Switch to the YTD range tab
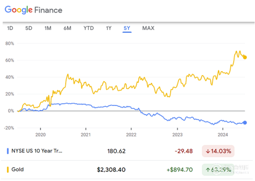 88,28
